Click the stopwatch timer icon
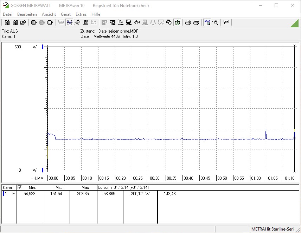The image size is (301, 233). pos(178,22)
